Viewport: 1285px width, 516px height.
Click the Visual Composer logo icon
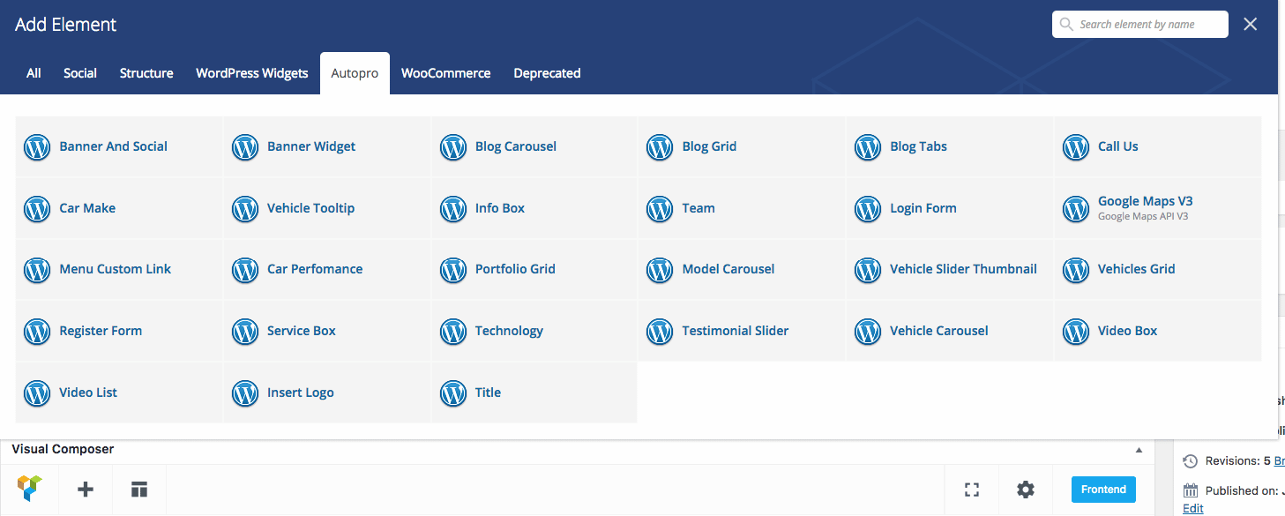[29, 489]
